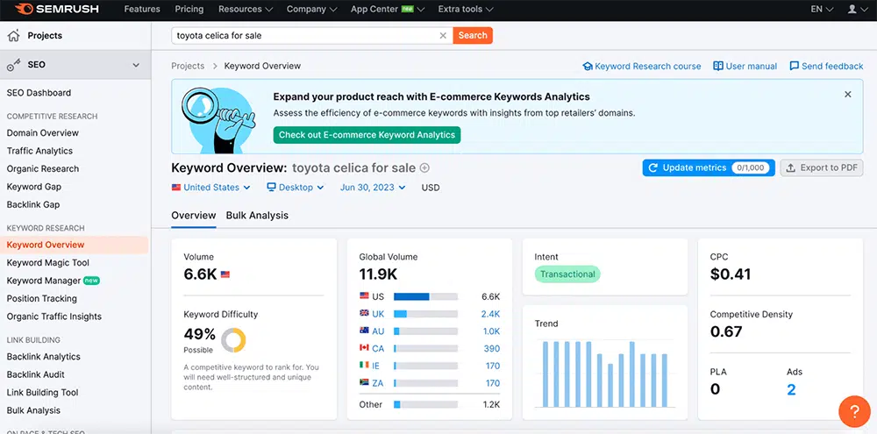Open Keyword Magic Tool in the sidebar
Viewport: 877px width, 434px height.
point(48,263)
